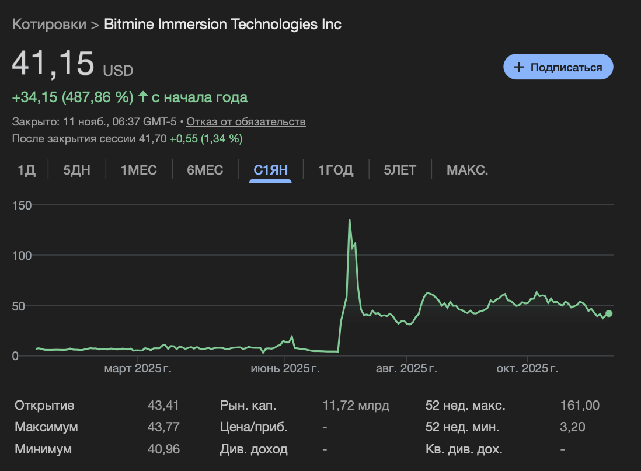Select the 5ЛЕТ chart period
Image resolution: width=641 pixels, height=471 pixels.
point(400,170)
